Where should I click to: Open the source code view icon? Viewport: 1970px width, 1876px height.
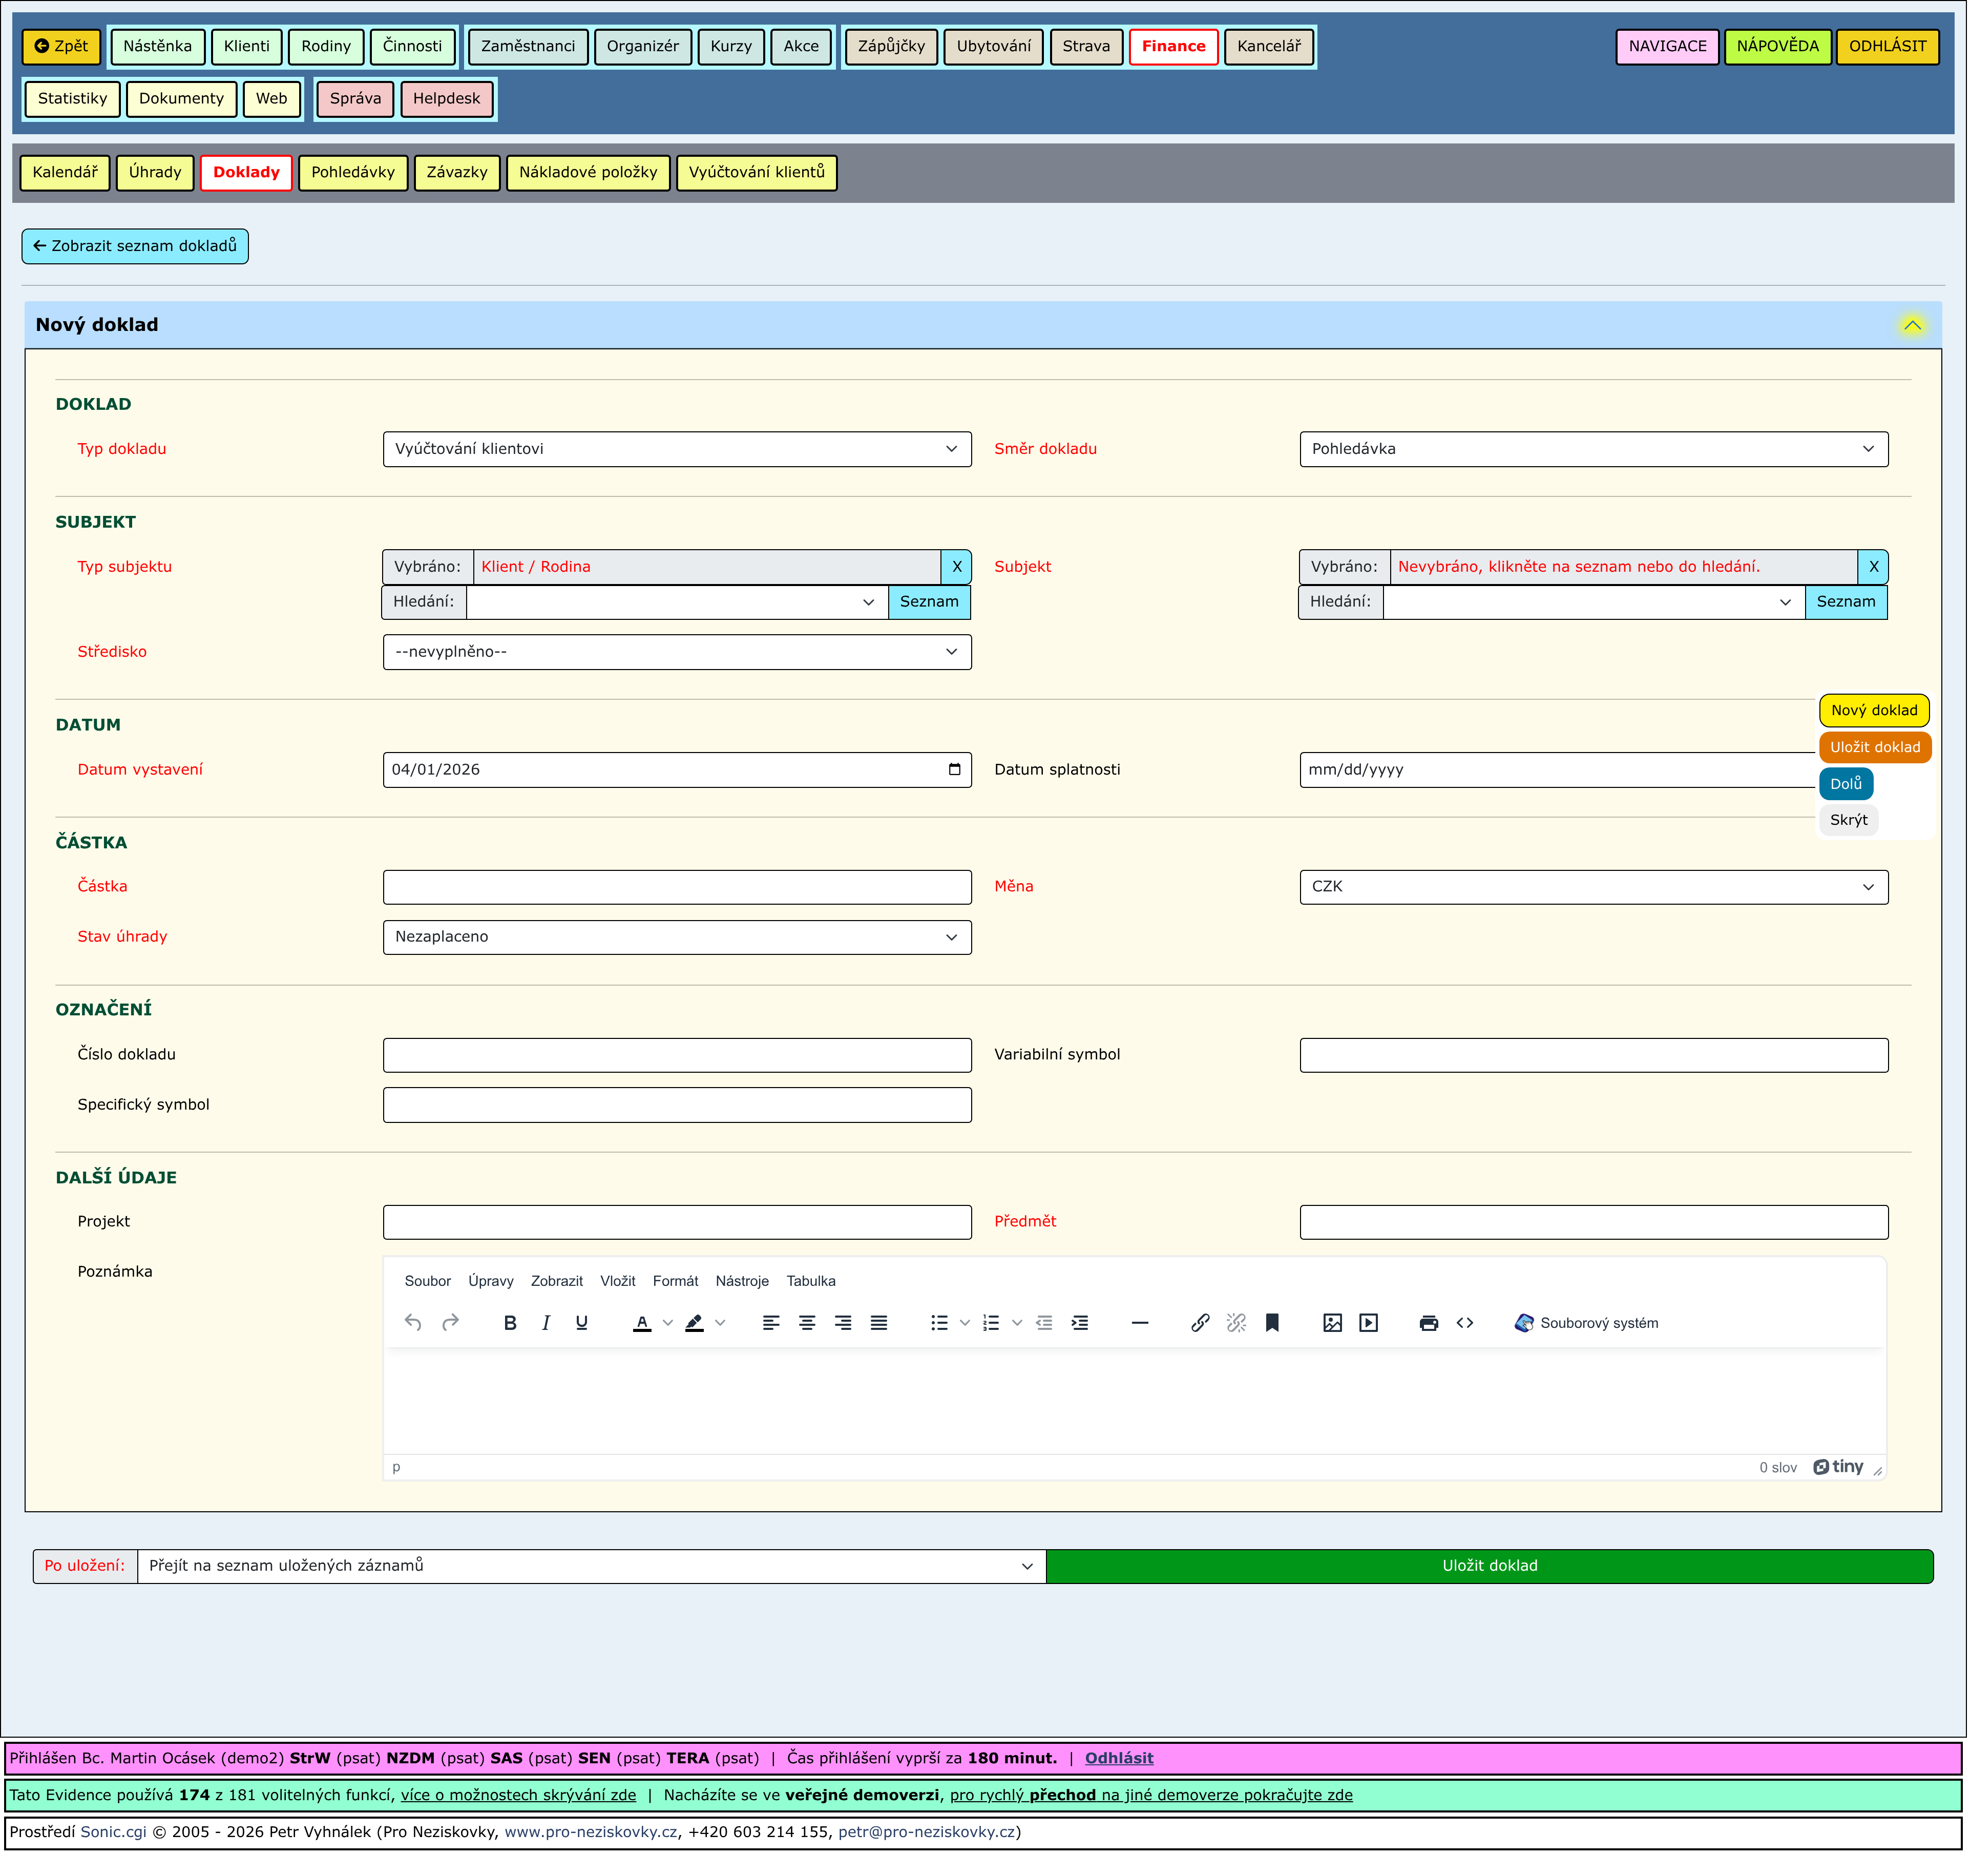[1466, 1324]
